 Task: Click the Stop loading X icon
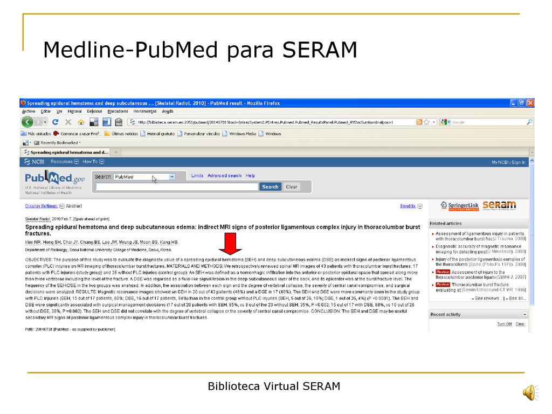click(x=68, y=122)
